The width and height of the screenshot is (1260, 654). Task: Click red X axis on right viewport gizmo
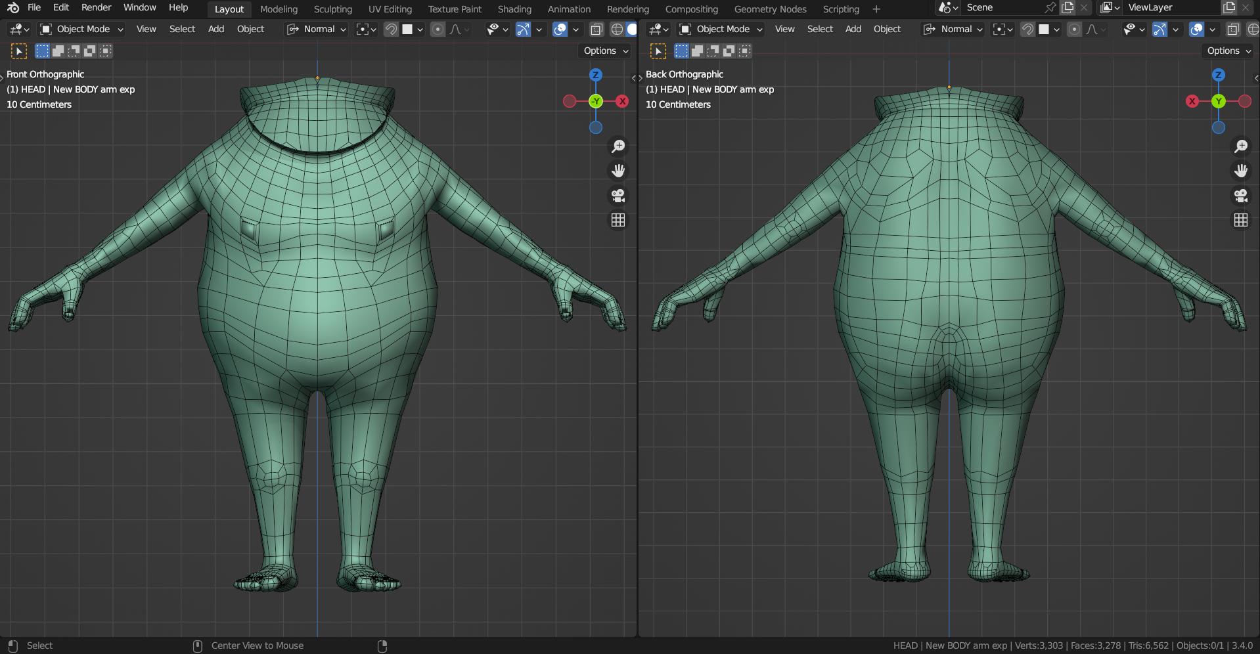pos(1192,101)
